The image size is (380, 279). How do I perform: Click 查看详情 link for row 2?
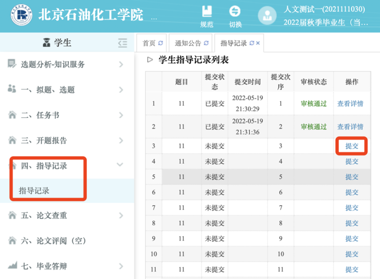click(350, 127)
